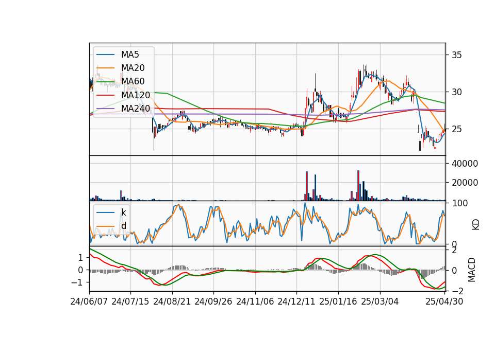Click the red MA120 legend line sample
The width and height of the screenshot is (495, 355).
coord(105,95)
